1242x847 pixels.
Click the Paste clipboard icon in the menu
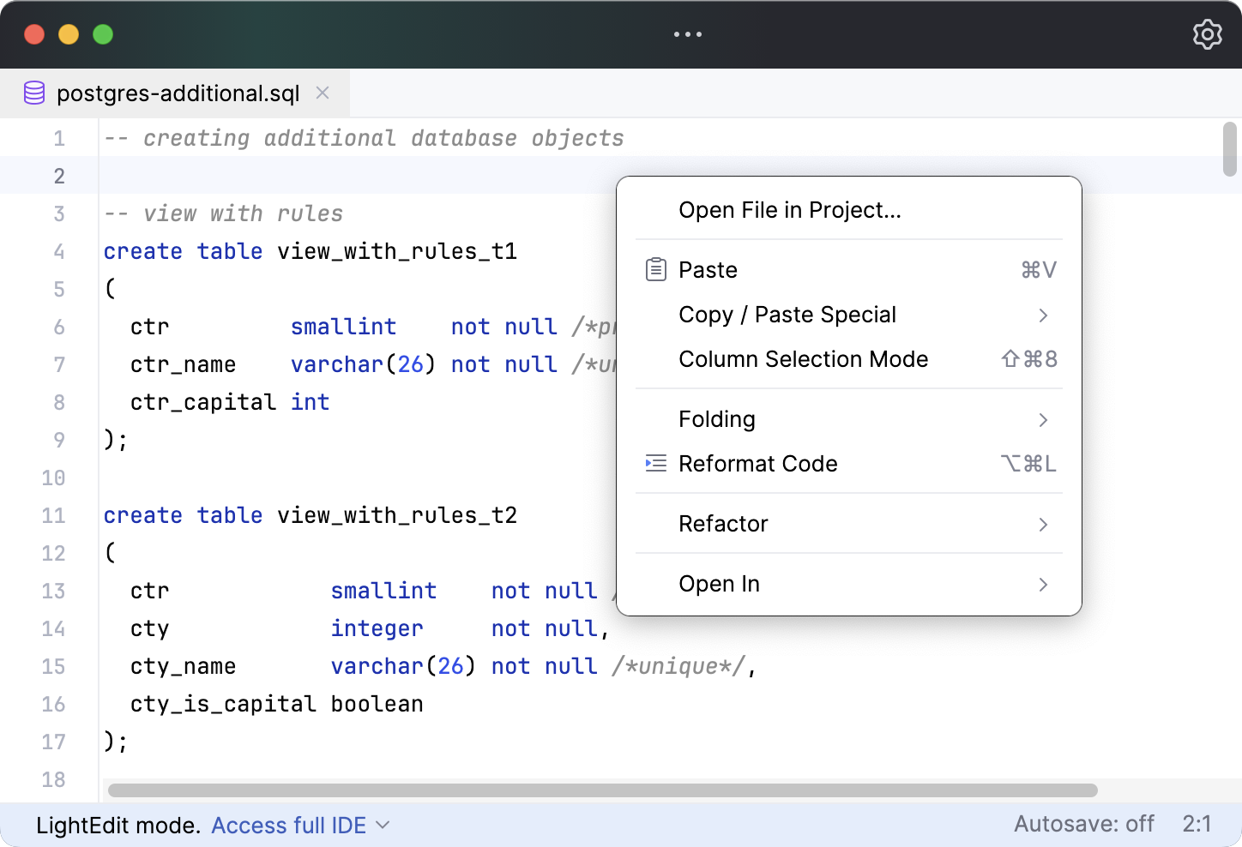coord(655,268)
